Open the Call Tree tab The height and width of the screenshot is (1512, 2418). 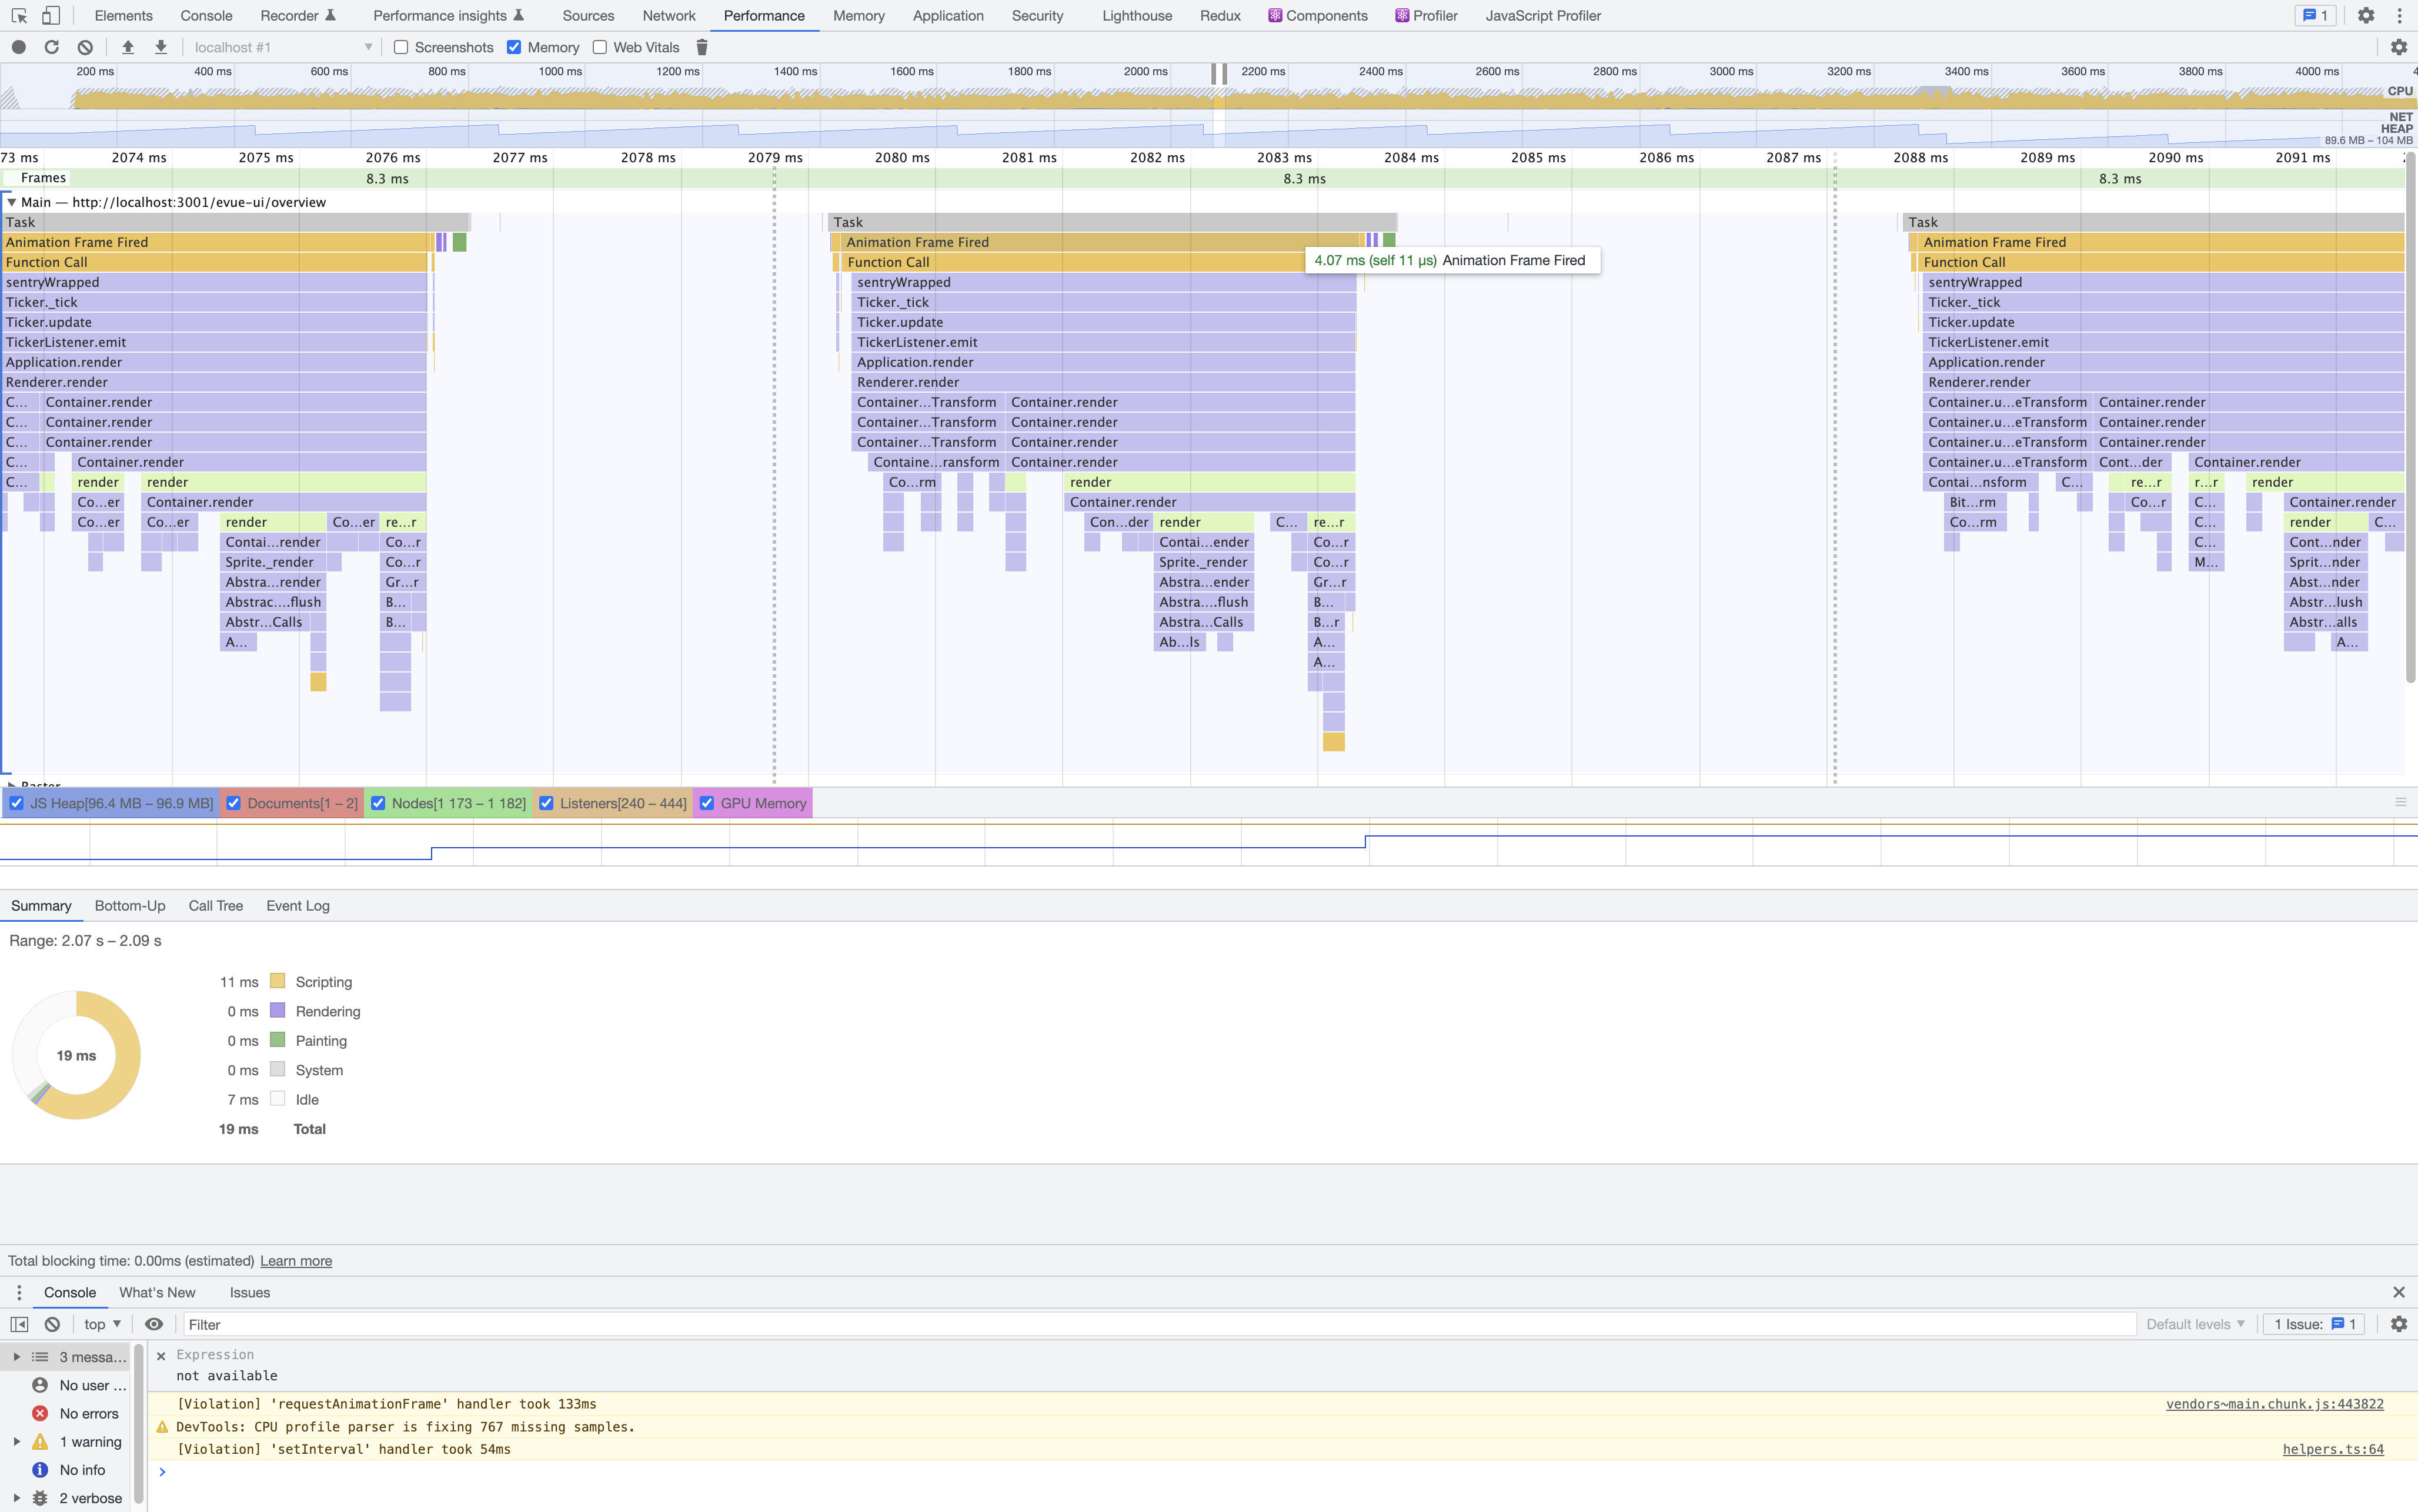coord(216,905)
